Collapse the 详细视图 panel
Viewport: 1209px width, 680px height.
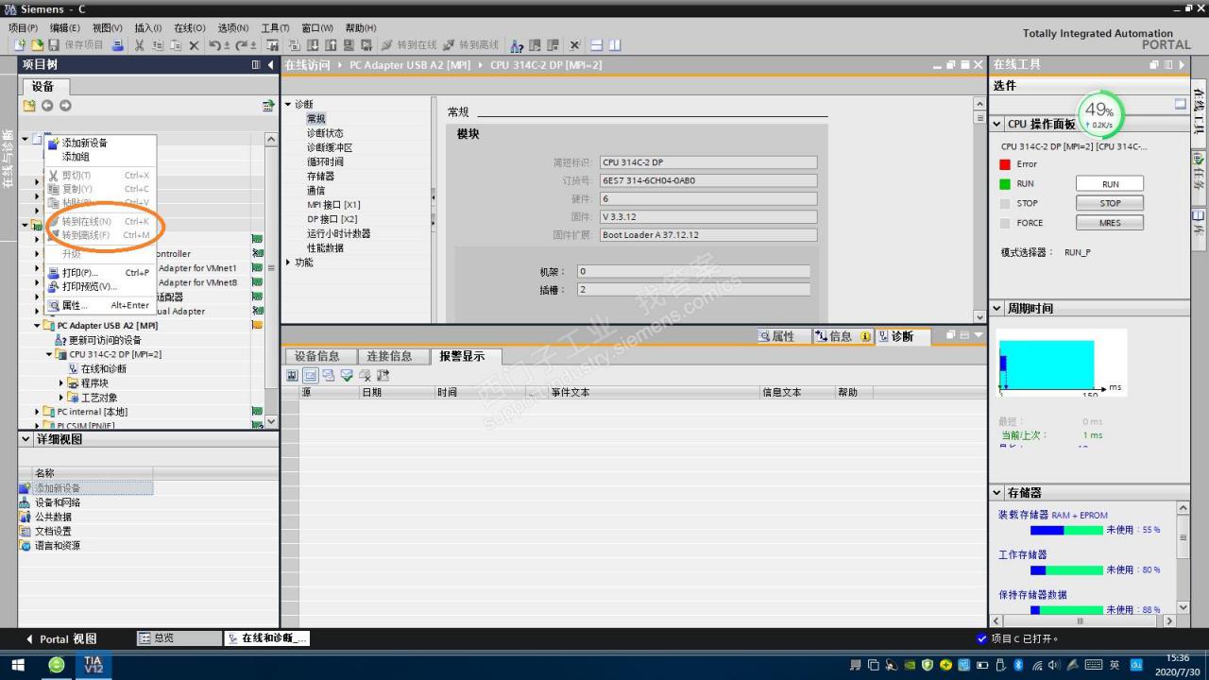coord(26,439)
